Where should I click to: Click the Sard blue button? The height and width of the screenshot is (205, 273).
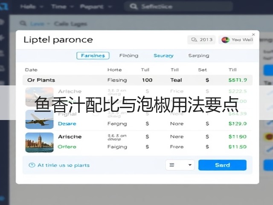tap(222, 165)
